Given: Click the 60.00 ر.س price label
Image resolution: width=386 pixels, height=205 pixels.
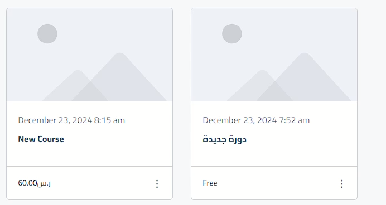Looking at the screenshot, I should coord(35,183).
